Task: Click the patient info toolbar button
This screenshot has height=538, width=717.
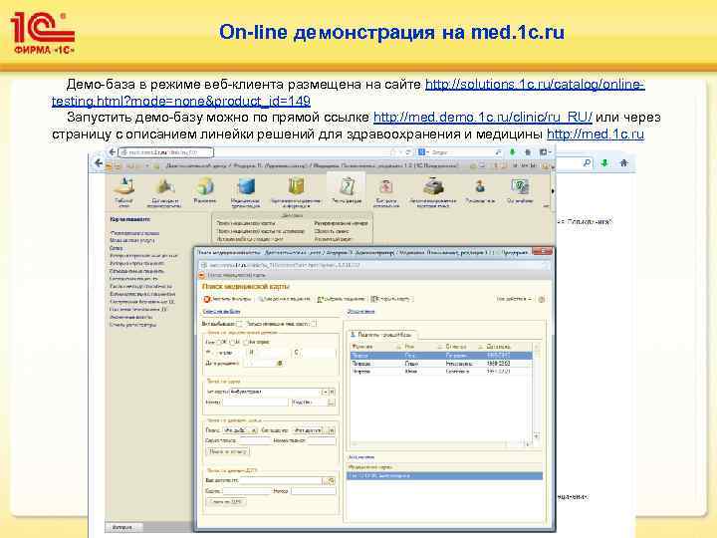Action: [285, 299]
